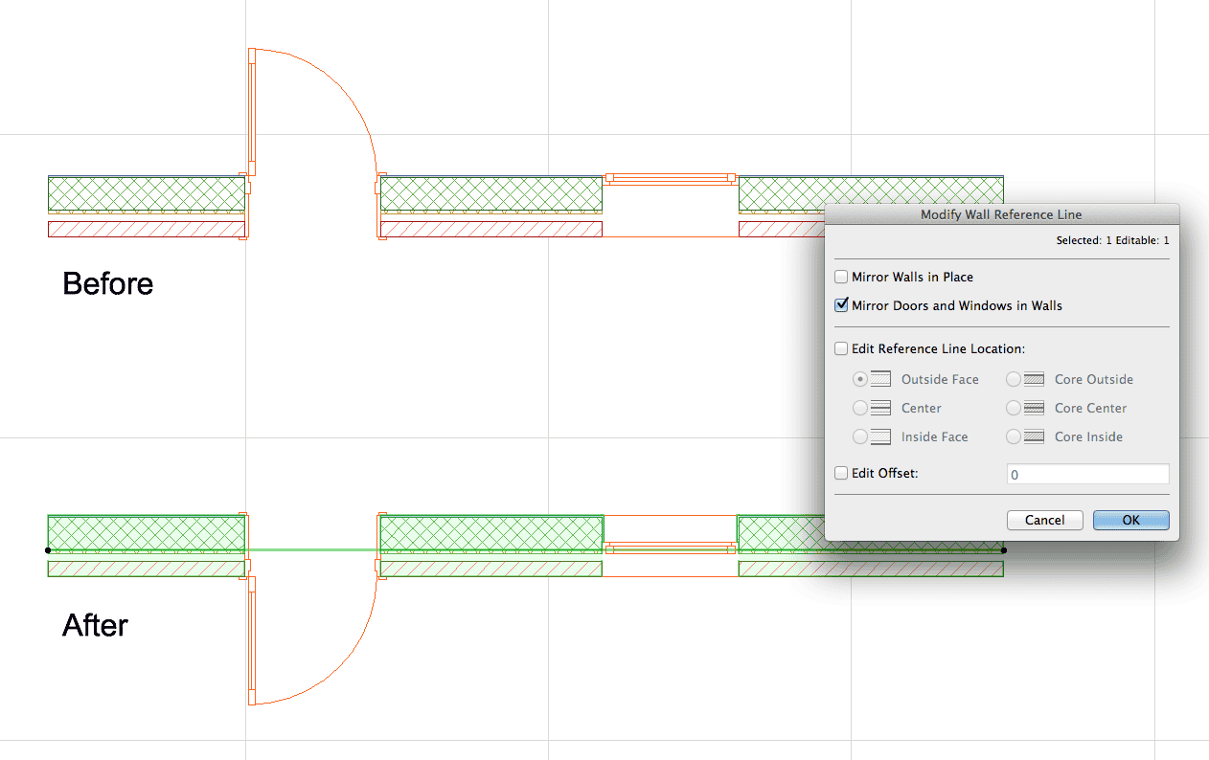Click the Inside Face wall icon
Screen dimensions: 1209x760
[880, 436]
